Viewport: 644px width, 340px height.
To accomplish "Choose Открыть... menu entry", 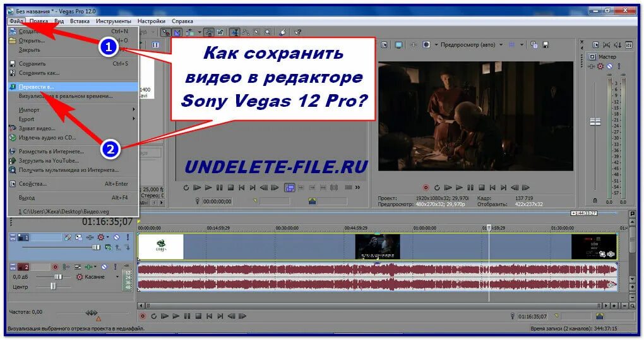I will coord(73,40).
